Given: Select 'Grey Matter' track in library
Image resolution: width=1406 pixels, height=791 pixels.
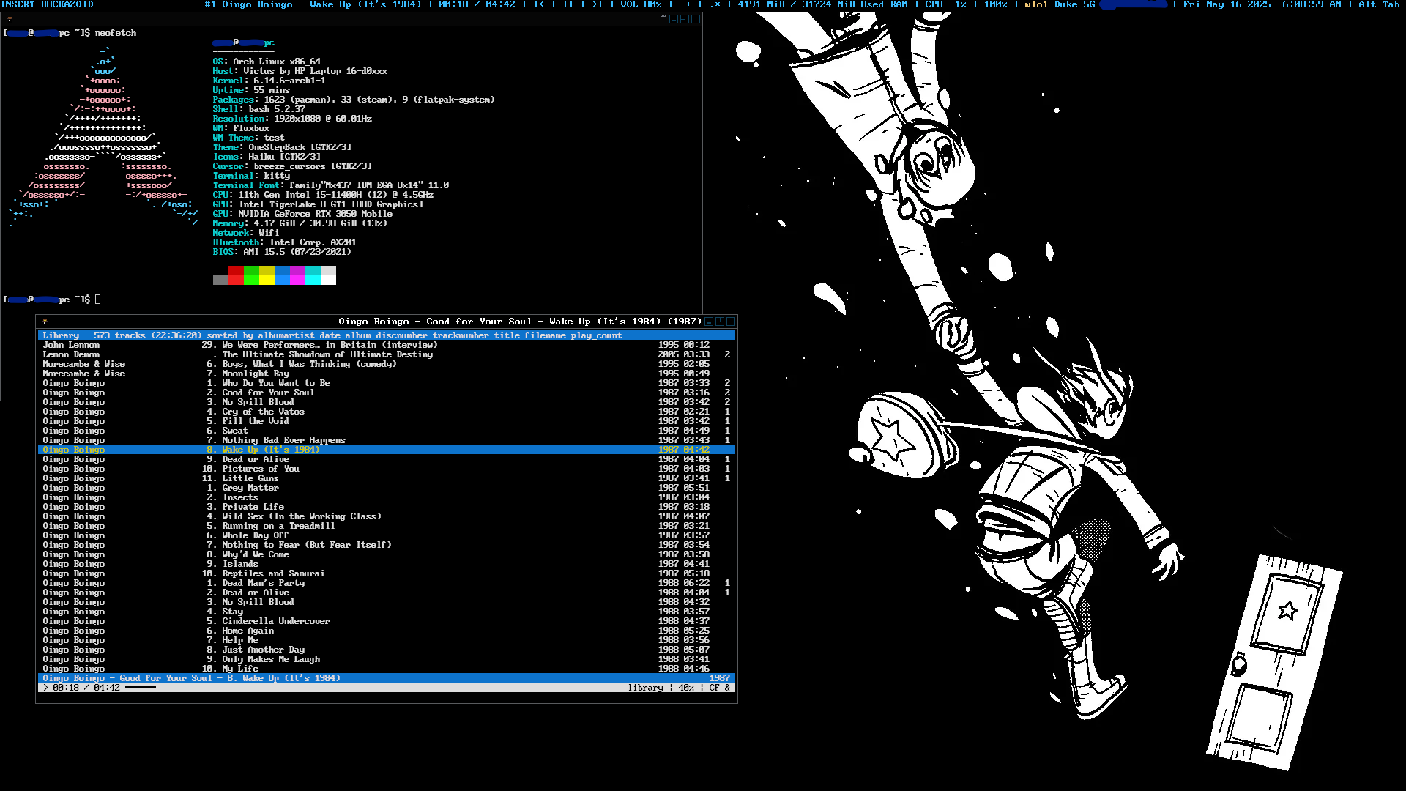Looking at the screenshot, I should [x=250, y=488].
